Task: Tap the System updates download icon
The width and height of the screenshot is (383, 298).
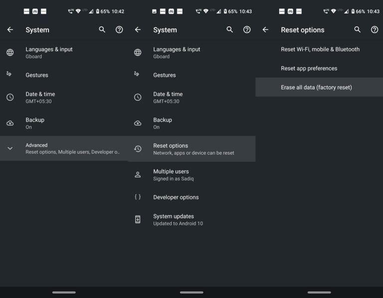Action: 138,219
